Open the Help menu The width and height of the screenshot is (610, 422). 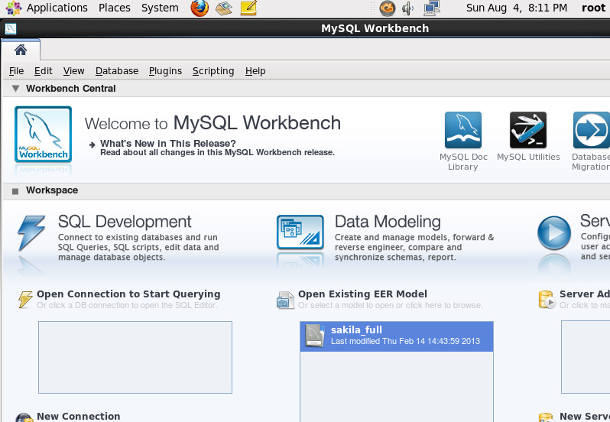(x=255, y=71)
